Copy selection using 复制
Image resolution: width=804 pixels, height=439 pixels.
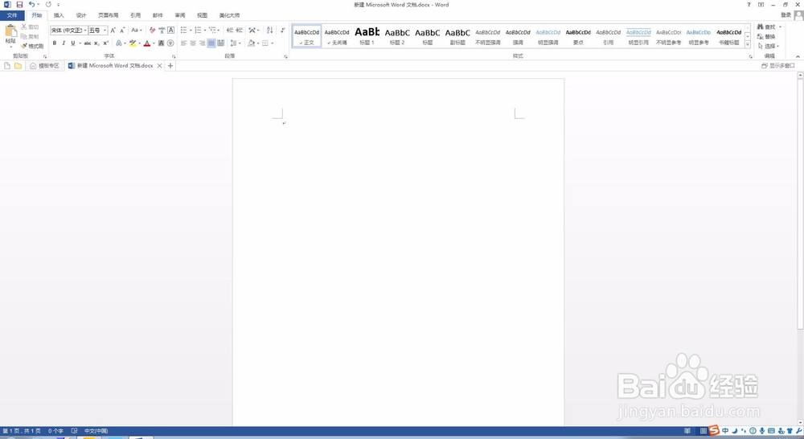30,36
